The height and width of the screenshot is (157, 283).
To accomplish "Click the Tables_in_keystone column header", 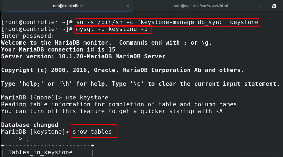I will click(40, 152).
